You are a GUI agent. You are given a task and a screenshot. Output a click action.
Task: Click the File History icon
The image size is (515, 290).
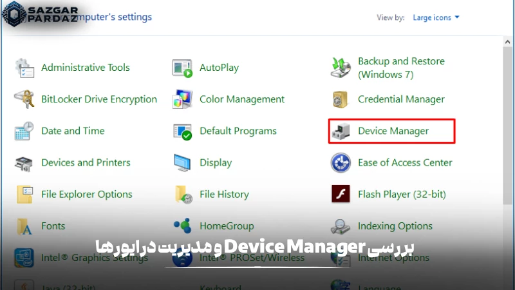183,195
